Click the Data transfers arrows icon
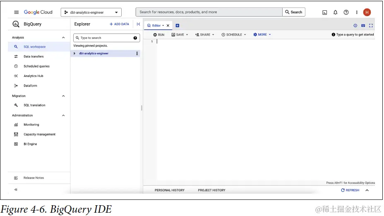Screen dimensions: 384x216 point(16,56)
